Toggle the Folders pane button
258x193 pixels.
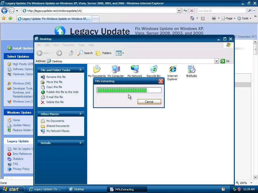tap(104, 53)
